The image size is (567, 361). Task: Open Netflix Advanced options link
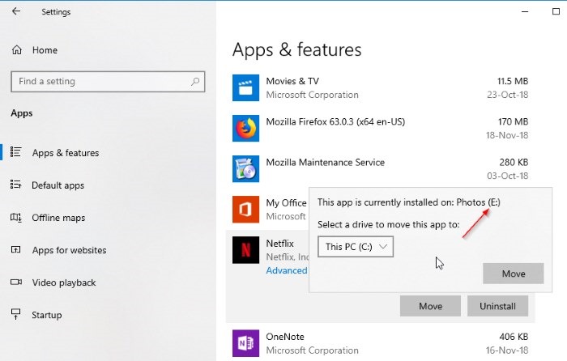click(287, 270)
